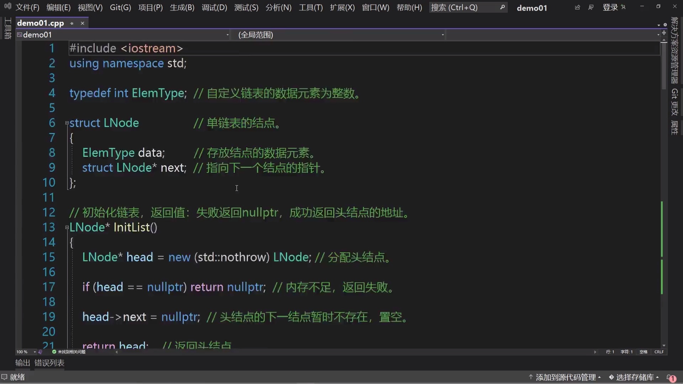Open the 调试(D) menu

214,7
